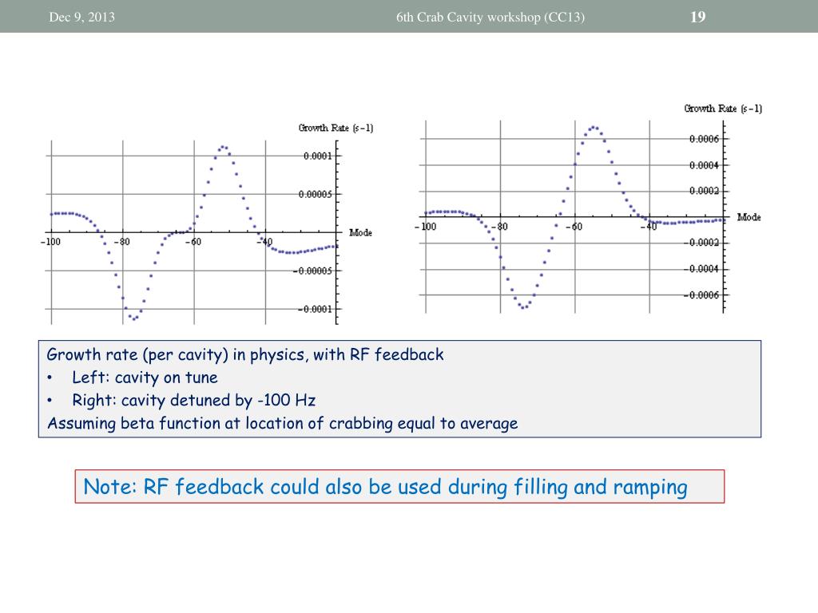Image resolution: width=818 pixels, height=613 pixels.
Task: Click the 0.0006 tick on right plot
Action: coord(705,139)
